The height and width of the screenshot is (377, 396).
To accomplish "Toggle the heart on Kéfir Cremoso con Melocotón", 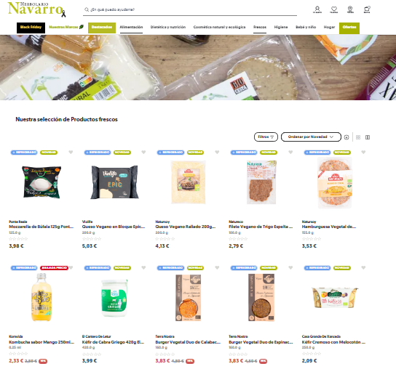I will pyautogui.click(x=363, y=267).
